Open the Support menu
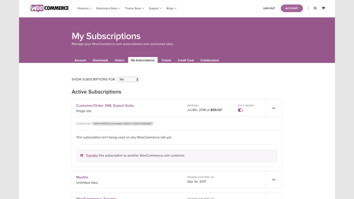Image resolution: width=354 pixels, height=199 pixels. click(155, 9)
